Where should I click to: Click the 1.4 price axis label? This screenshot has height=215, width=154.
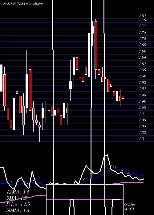[141, 114]
